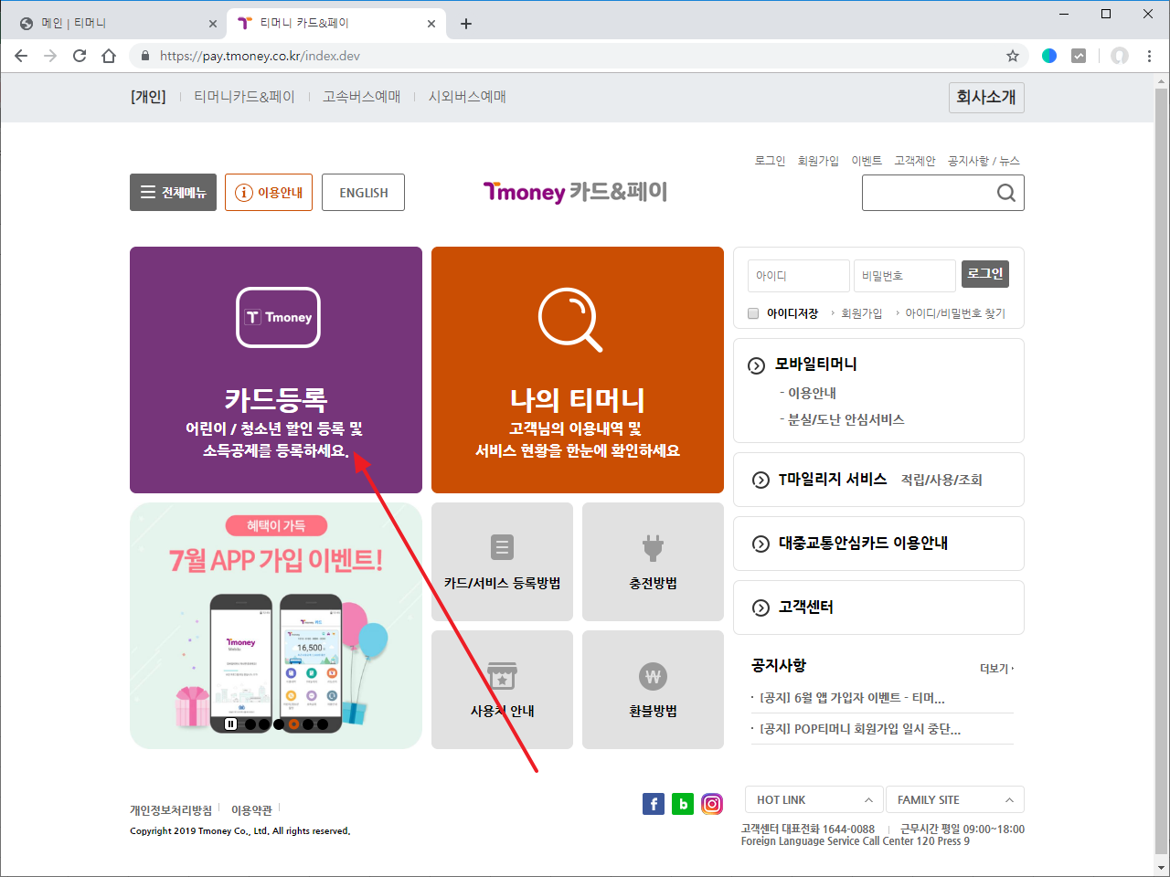Switch language with the ENGLISH button
Viewport: 1170px width, 877px height.
point(363,193)
